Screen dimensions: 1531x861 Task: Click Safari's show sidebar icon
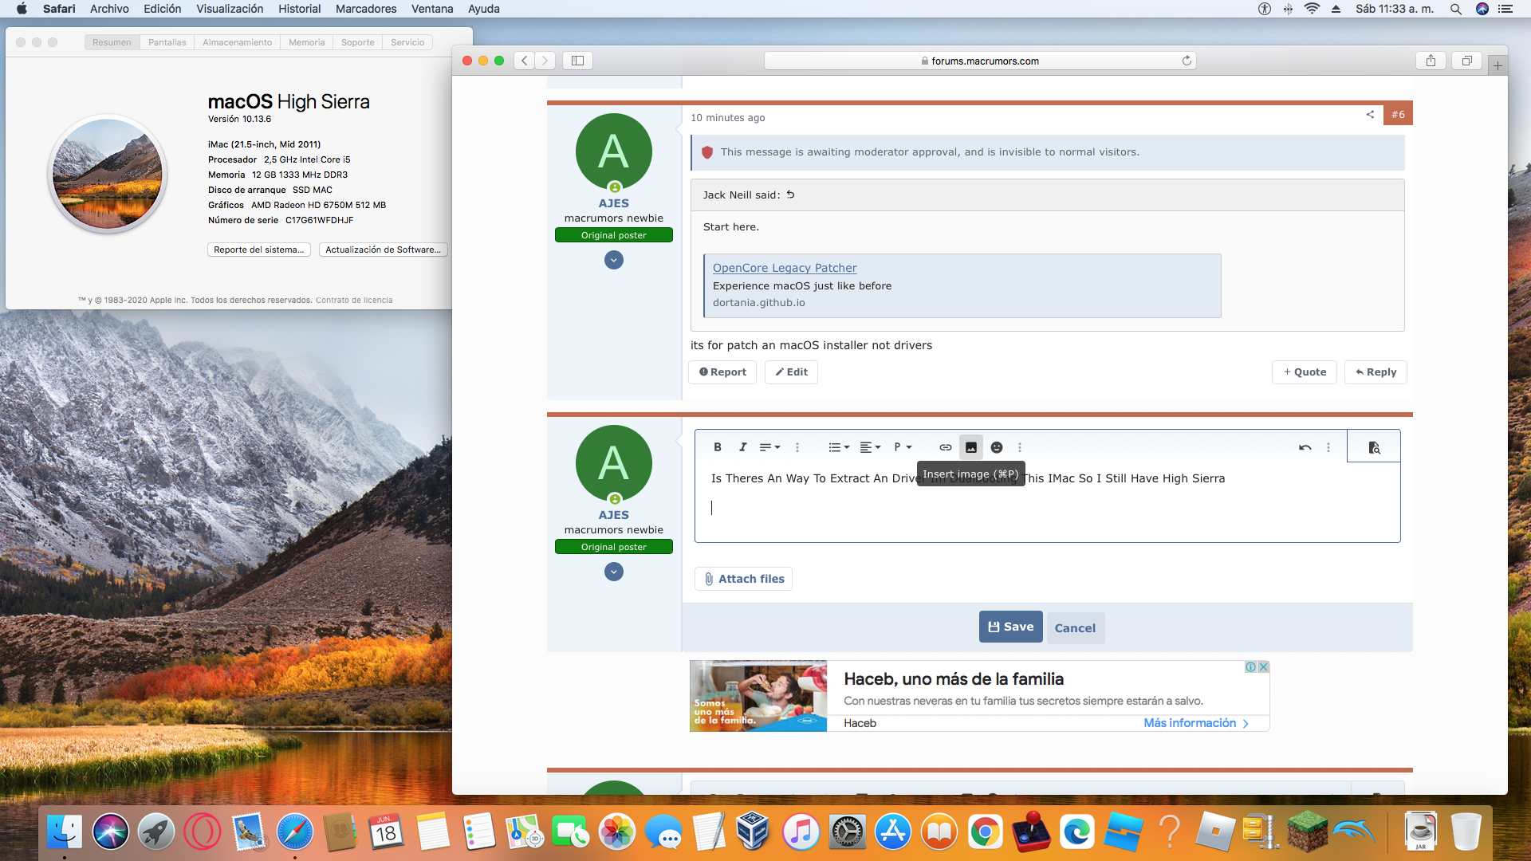click(x=577, y=61)
